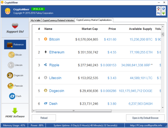Open the Bitcoin sidebar section
This screenshot has width=168, height=128.
(15, 55)
